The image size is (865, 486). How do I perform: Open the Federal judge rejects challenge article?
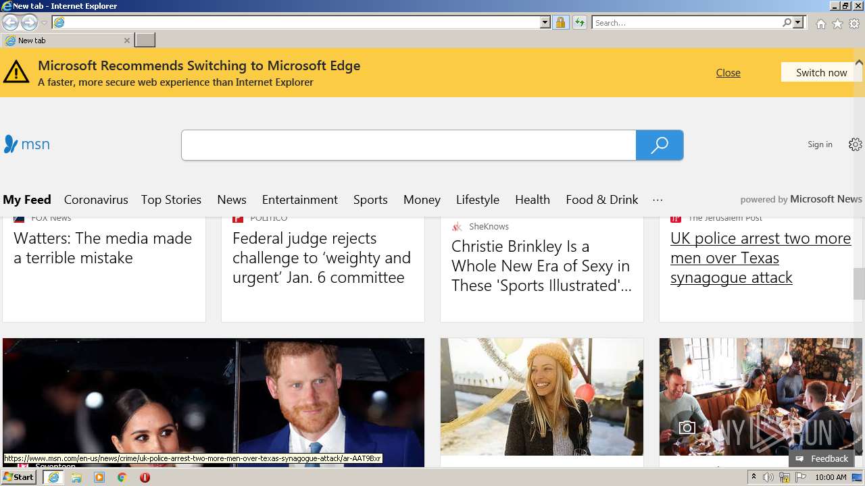[x=322, y=258]
